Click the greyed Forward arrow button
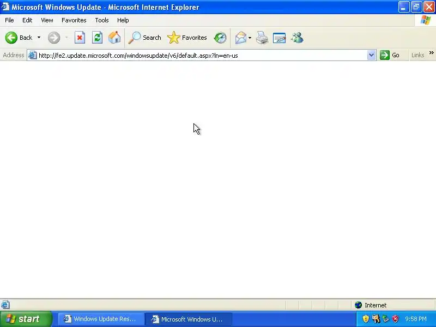This screenshot has height=327, width=436. (54, 38)
